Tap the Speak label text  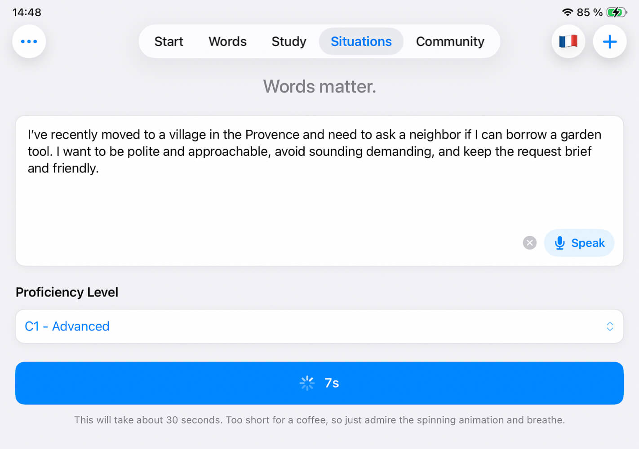pyautogui.click(x=588, y=243)
